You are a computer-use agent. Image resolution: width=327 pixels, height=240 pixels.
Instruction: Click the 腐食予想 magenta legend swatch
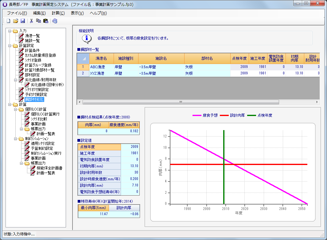(x=197, y=115)
